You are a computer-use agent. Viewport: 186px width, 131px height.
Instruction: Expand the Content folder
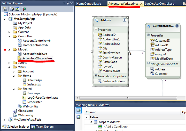[9, 32]
